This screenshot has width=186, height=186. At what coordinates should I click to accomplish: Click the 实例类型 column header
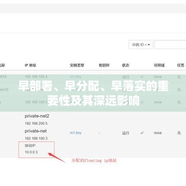click(77, 65)
